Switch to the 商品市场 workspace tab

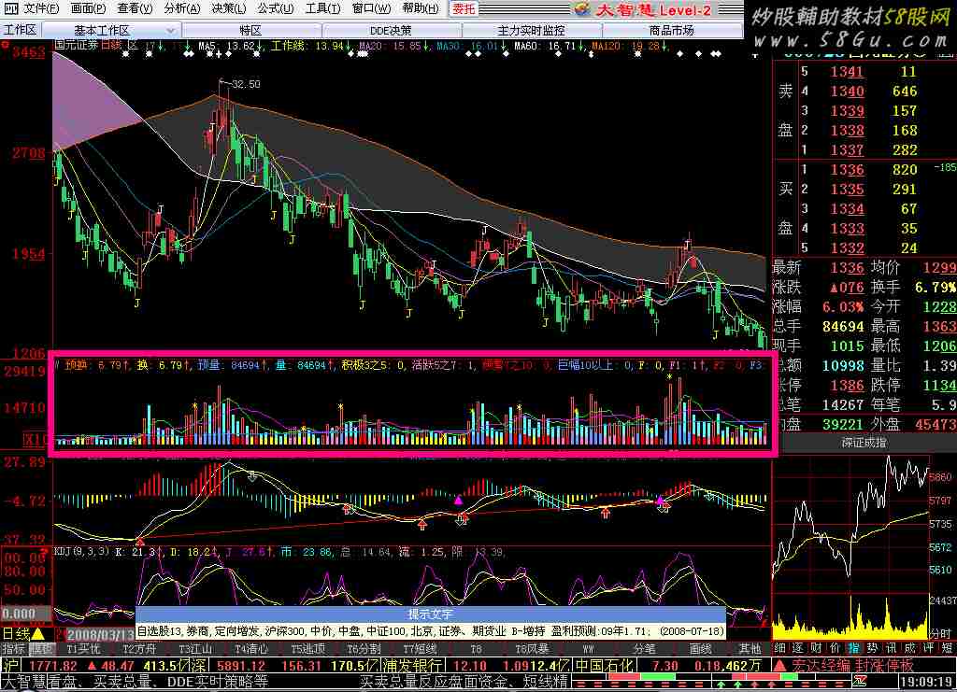pos(671,30)
